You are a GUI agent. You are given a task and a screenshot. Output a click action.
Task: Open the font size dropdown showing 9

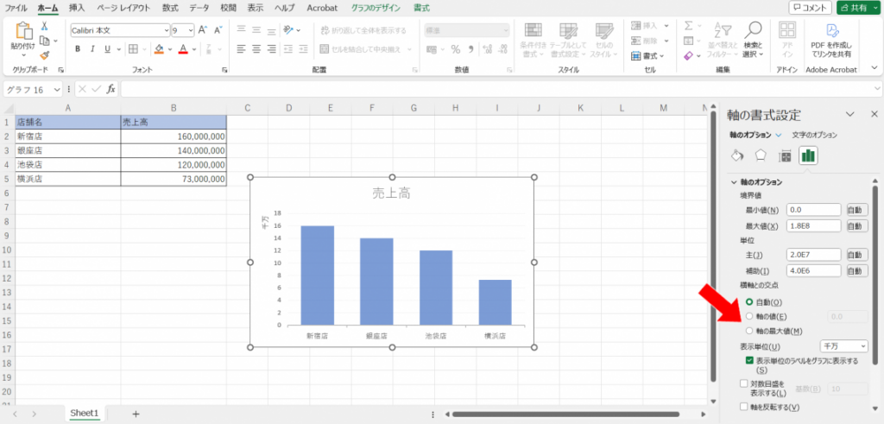[191, 30]
